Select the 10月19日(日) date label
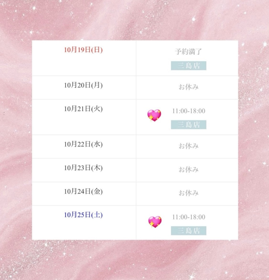The width and height of the screenshot is (269, 280). [83, 50]
